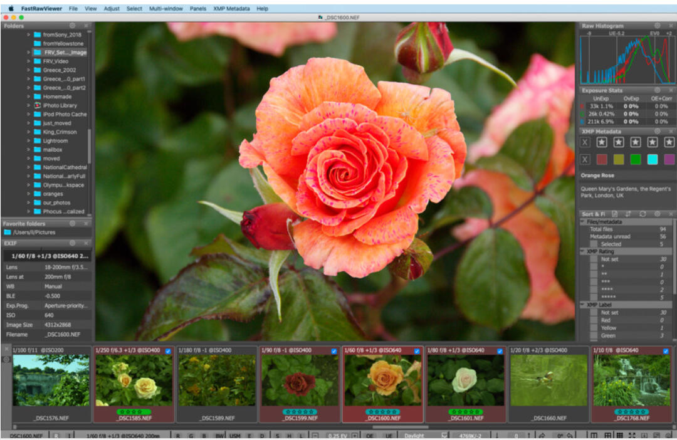Screen dimensions: 677x440
Task: Click the Orange Rose title field
Action: click(x=626, y=175)
